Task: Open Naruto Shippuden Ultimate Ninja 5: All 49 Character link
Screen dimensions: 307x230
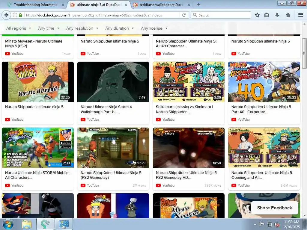Action: tap(186, 44)
